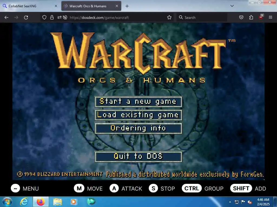Screen dimensions: 277x207
Task: Open the 4:46 AM clock and date
Action: (263, 202)
